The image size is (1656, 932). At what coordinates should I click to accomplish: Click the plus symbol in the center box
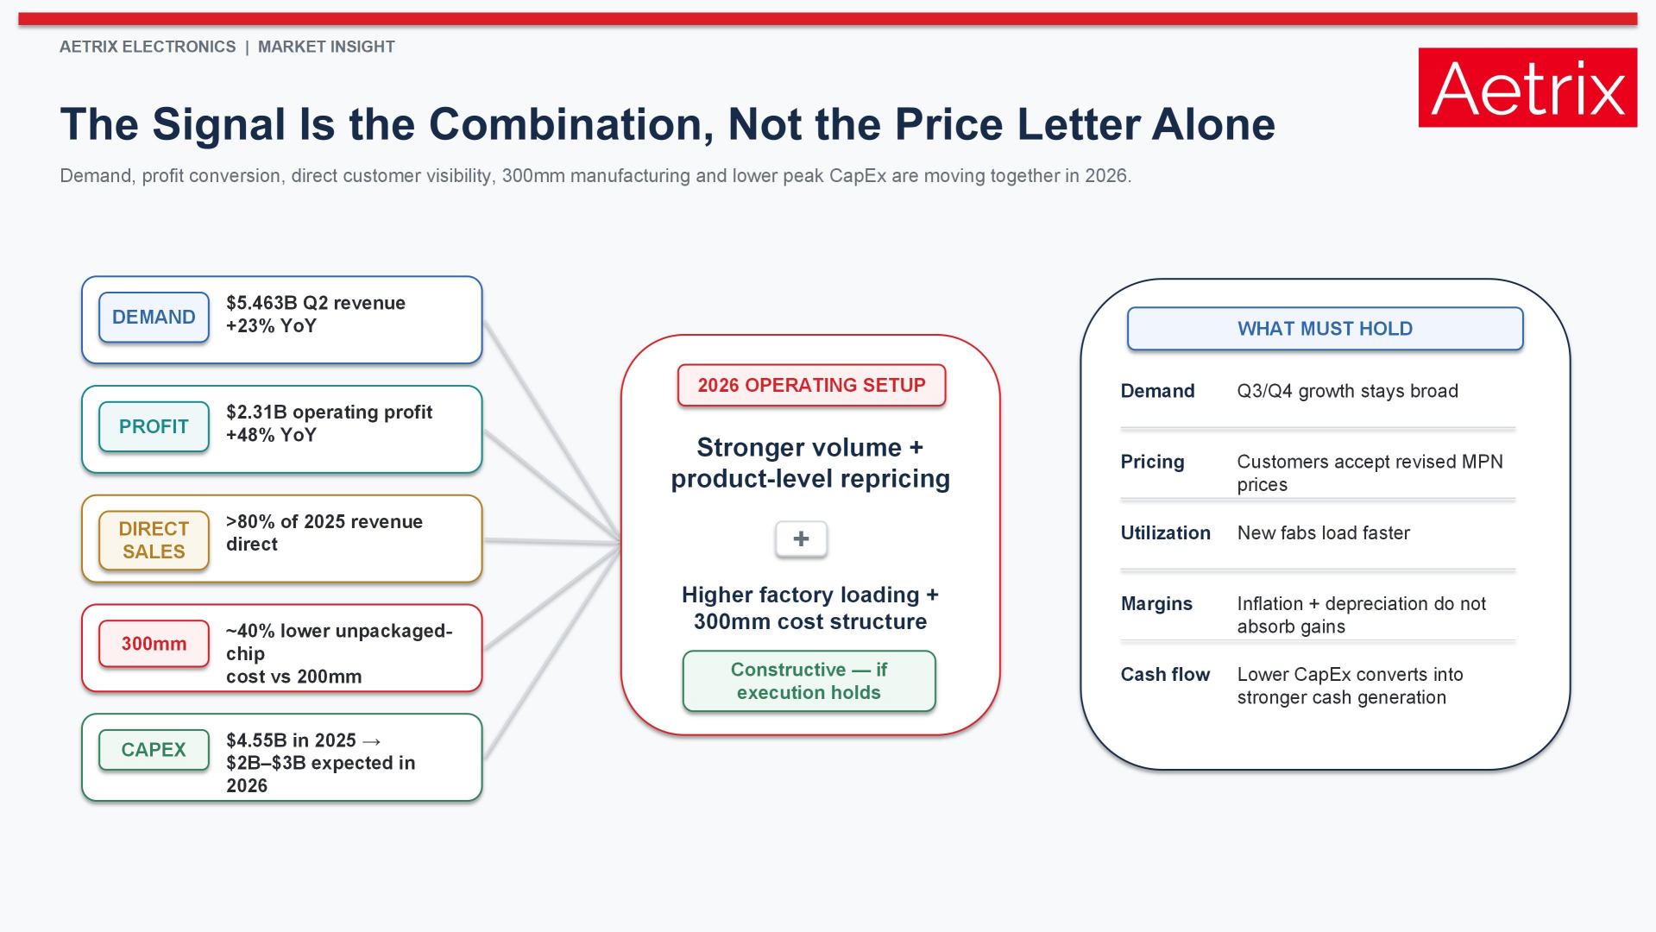point(801,538)
